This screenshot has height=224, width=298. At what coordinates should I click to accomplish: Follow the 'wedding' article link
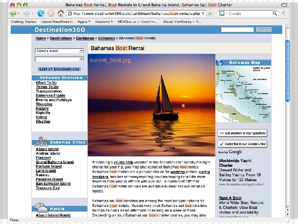[x=178, y=172]
